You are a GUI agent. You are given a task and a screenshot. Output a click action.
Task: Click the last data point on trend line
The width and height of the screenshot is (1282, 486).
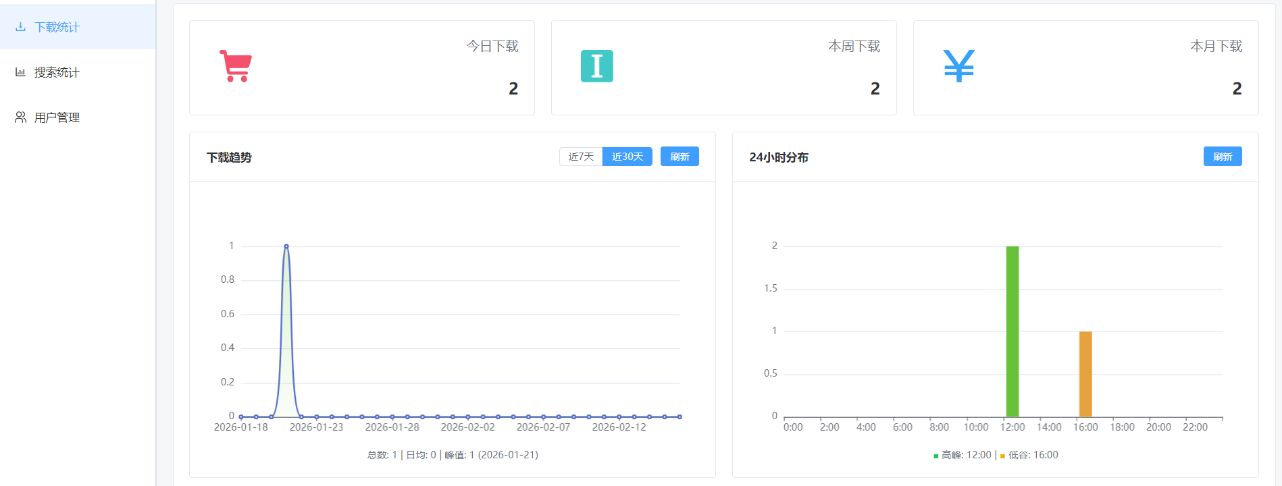tap(680, 417)
